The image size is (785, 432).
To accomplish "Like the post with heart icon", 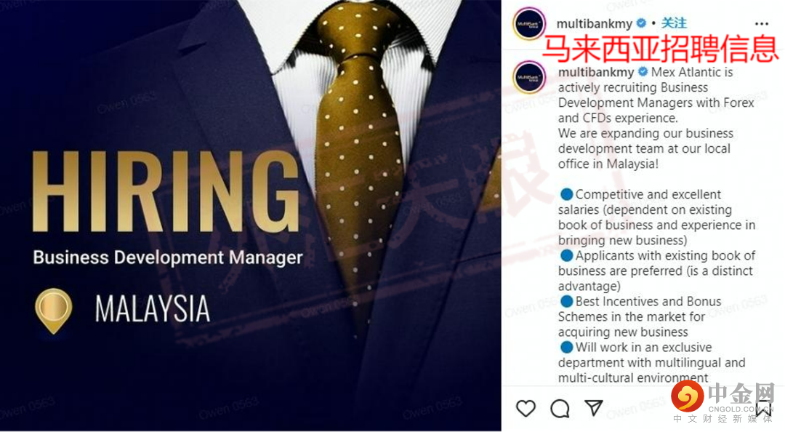I will click(x=526, y=409).
